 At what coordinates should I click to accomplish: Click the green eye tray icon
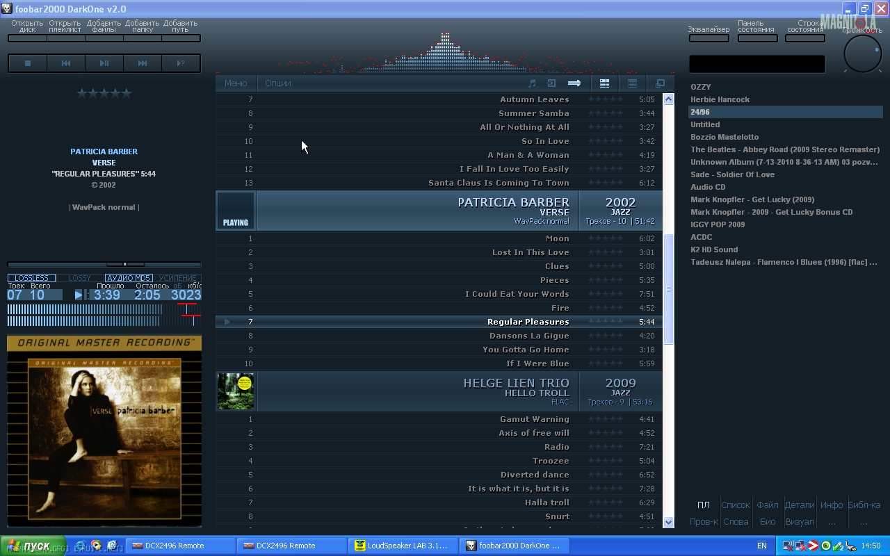click(x=826, y=546)
